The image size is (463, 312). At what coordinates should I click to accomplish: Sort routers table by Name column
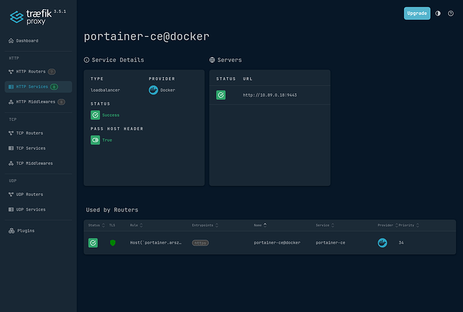260,225
